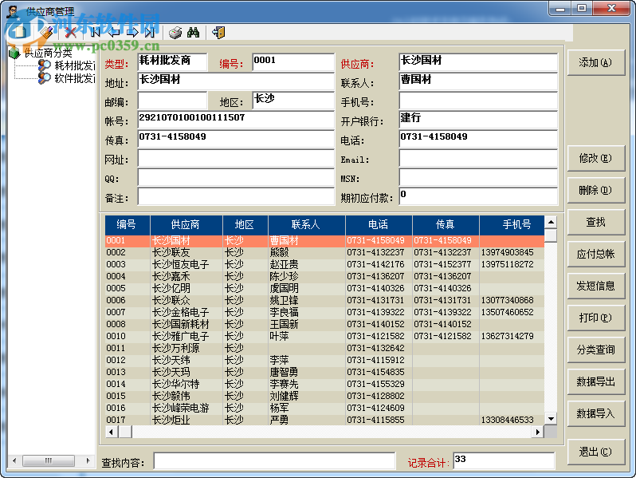The height and width of the screenshot is (478, 636).
Task: Click the 编号 field showing 0001
Action: 293,62
